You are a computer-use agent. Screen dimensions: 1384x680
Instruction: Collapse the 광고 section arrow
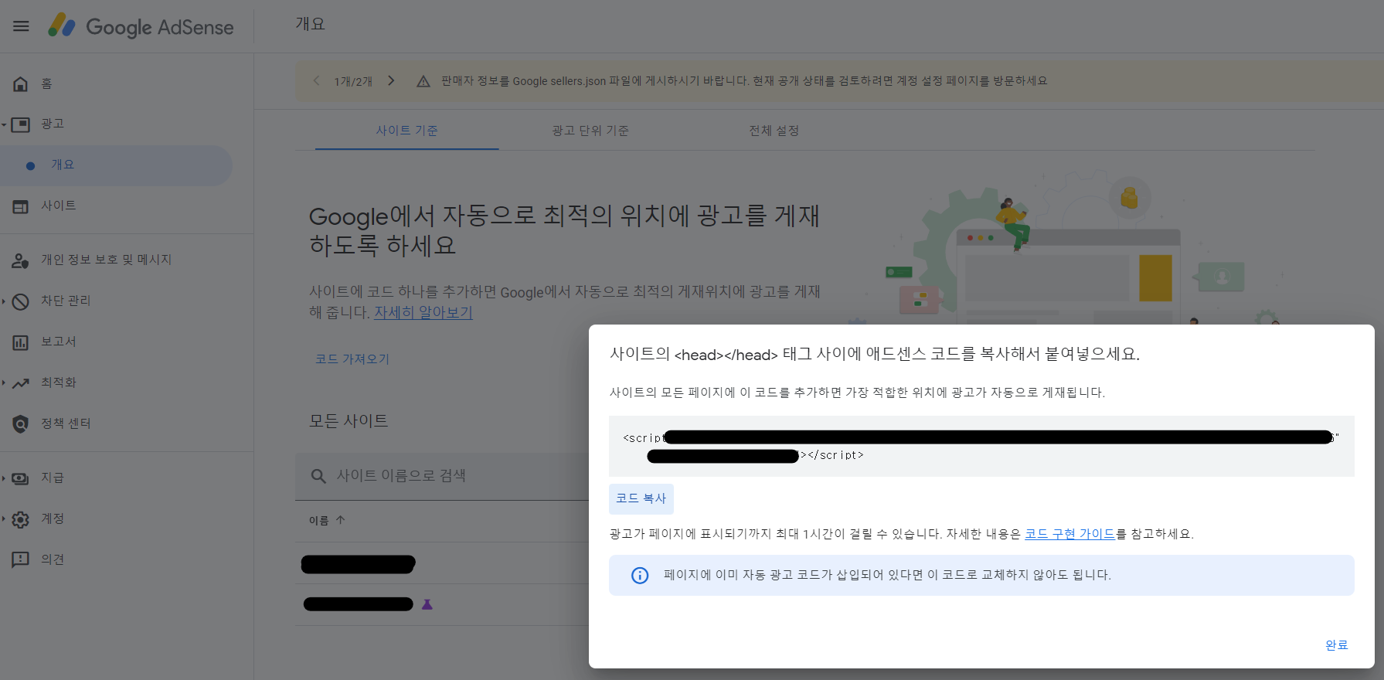[4, 124]
